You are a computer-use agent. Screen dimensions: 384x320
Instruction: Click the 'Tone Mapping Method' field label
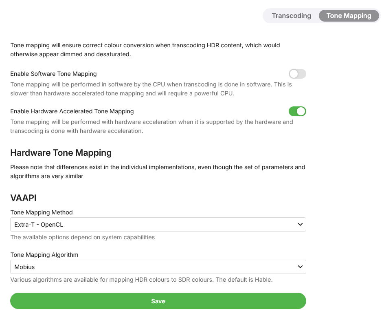[41, 212]
